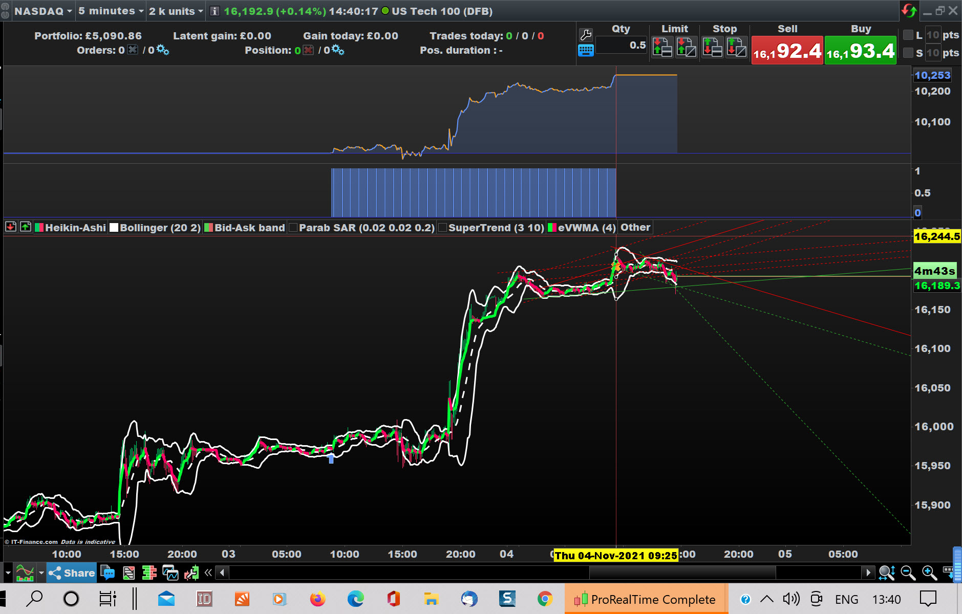This screenshot has height=614, width=962.
Task: Open orders settings gear icon
Action: [163, 50]
